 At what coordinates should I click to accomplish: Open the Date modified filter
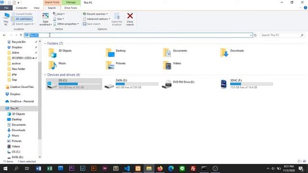[45, 19]
